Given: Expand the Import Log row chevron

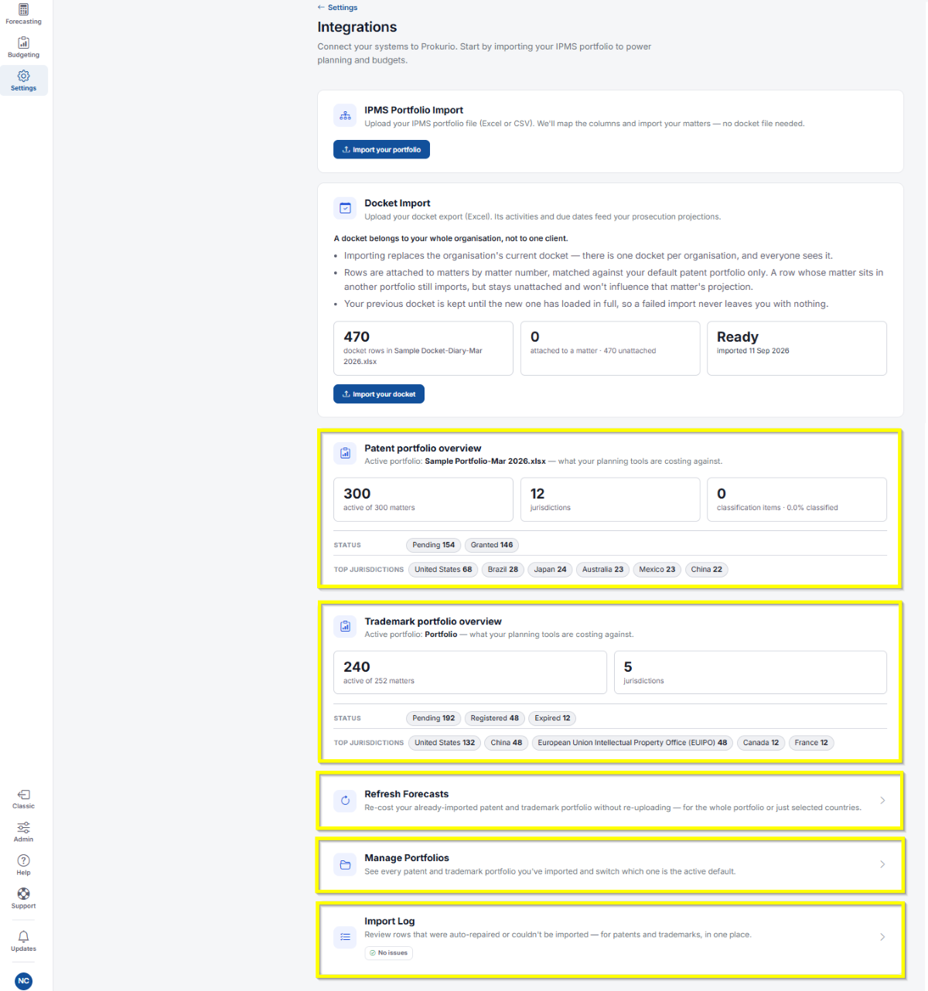Looking at the screenshot, I should coord(882,937).
